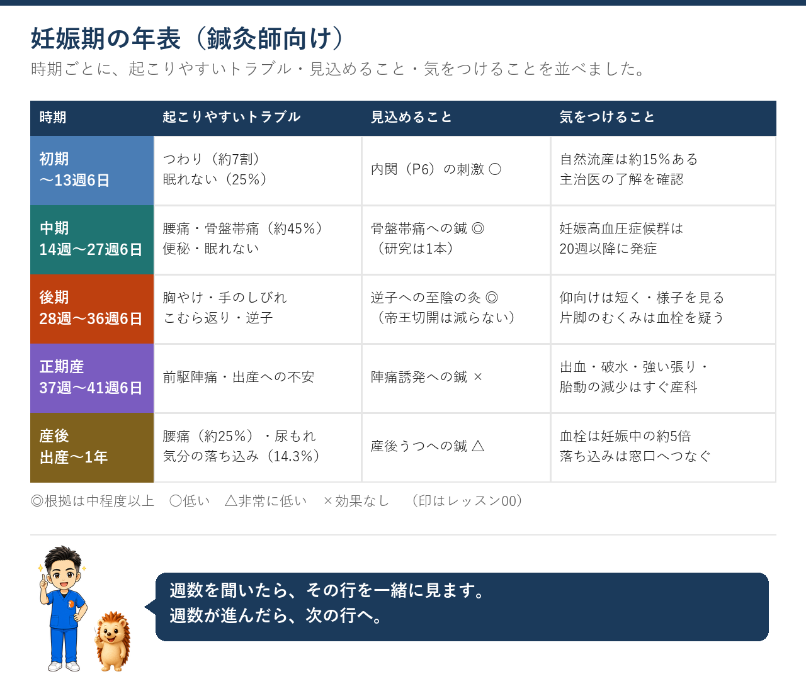Click the cell "仰向けは短く・様子を見る"

[x=663, y=309]
